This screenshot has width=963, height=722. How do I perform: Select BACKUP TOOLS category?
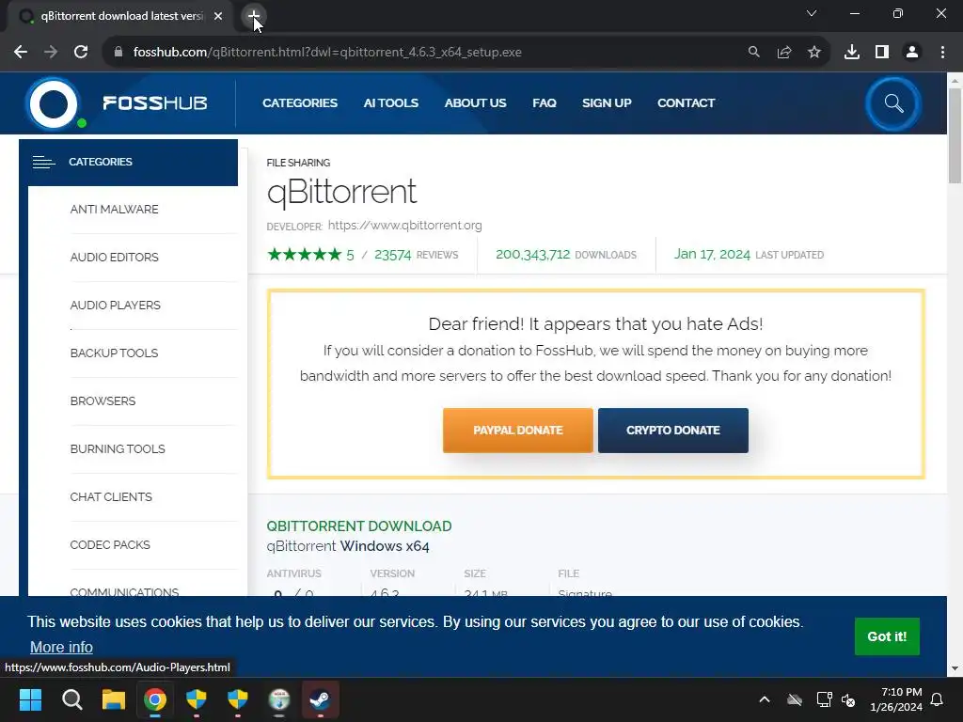click(x=114, y=353)
